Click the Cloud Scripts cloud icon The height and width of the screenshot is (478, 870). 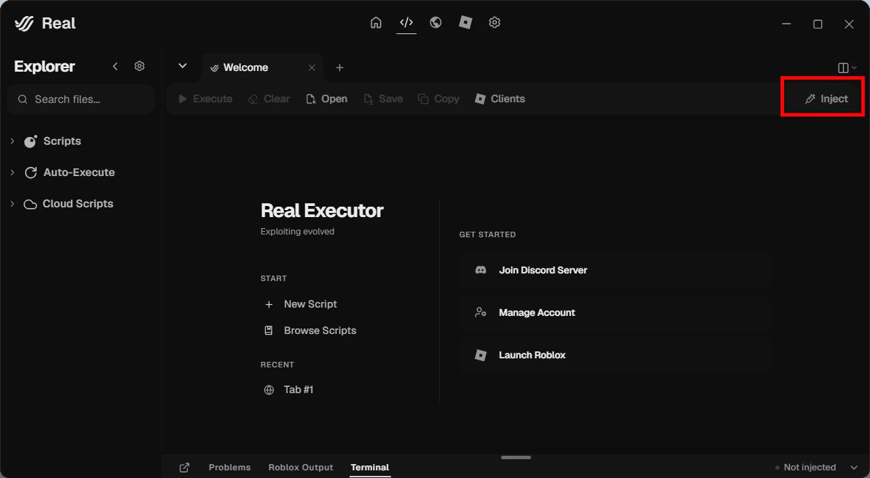point(30,204)
